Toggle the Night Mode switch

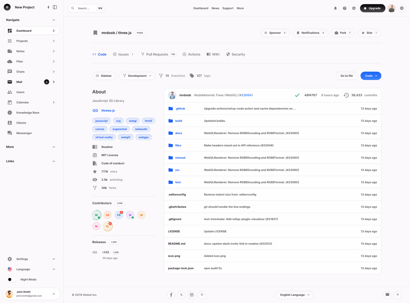click(x=12, y=279)
